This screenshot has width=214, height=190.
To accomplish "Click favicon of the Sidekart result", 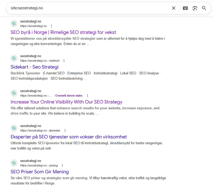I will click(x=14, y=58).
